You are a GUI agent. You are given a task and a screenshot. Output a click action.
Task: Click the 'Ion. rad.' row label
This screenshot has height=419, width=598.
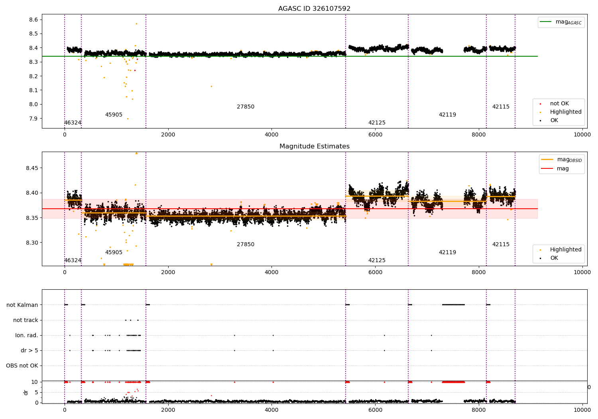click(x=27, y=335)
